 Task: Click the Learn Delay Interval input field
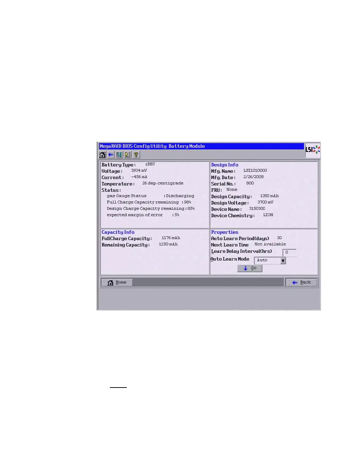[x=289, y=252]
